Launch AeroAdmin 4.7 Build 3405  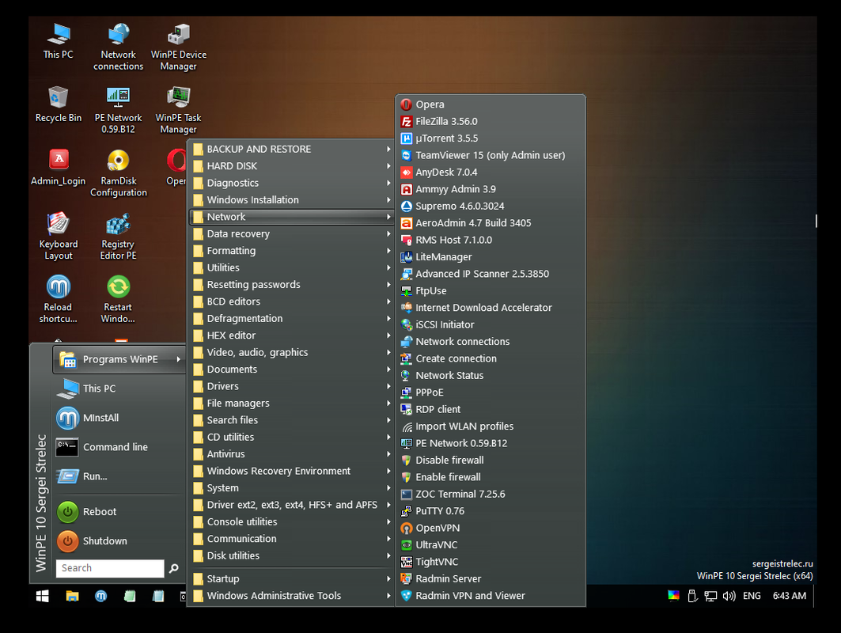(491, 223)
